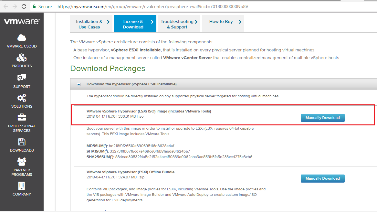The height and width of the screenshot is (212, 377).
Task: Manually Download the ESXi Offline Bundle
Action: [x=322, y=178]
